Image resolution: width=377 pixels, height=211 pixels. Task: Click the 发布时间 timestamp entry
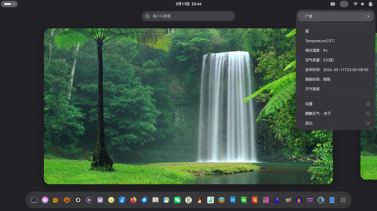[335, 70]
